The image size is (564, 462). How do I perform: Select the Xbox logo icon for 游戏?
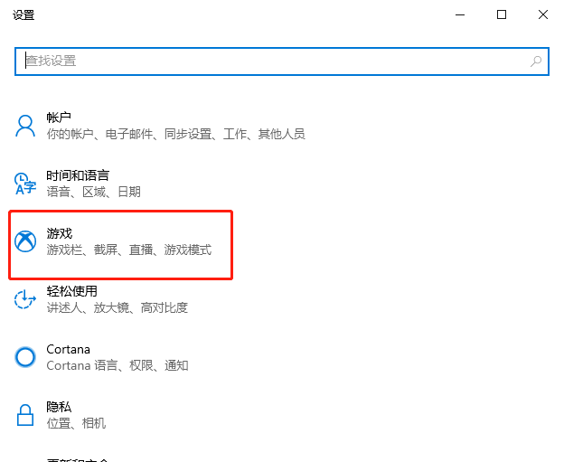pyautogui.click(x=25, y=241)
